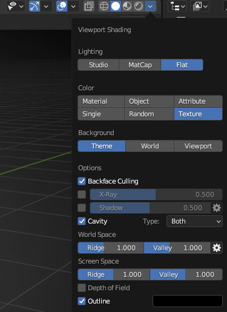This screenshot has height=312, width=227.
Task: Set color to Single
Action: click(x=101, y=114)
